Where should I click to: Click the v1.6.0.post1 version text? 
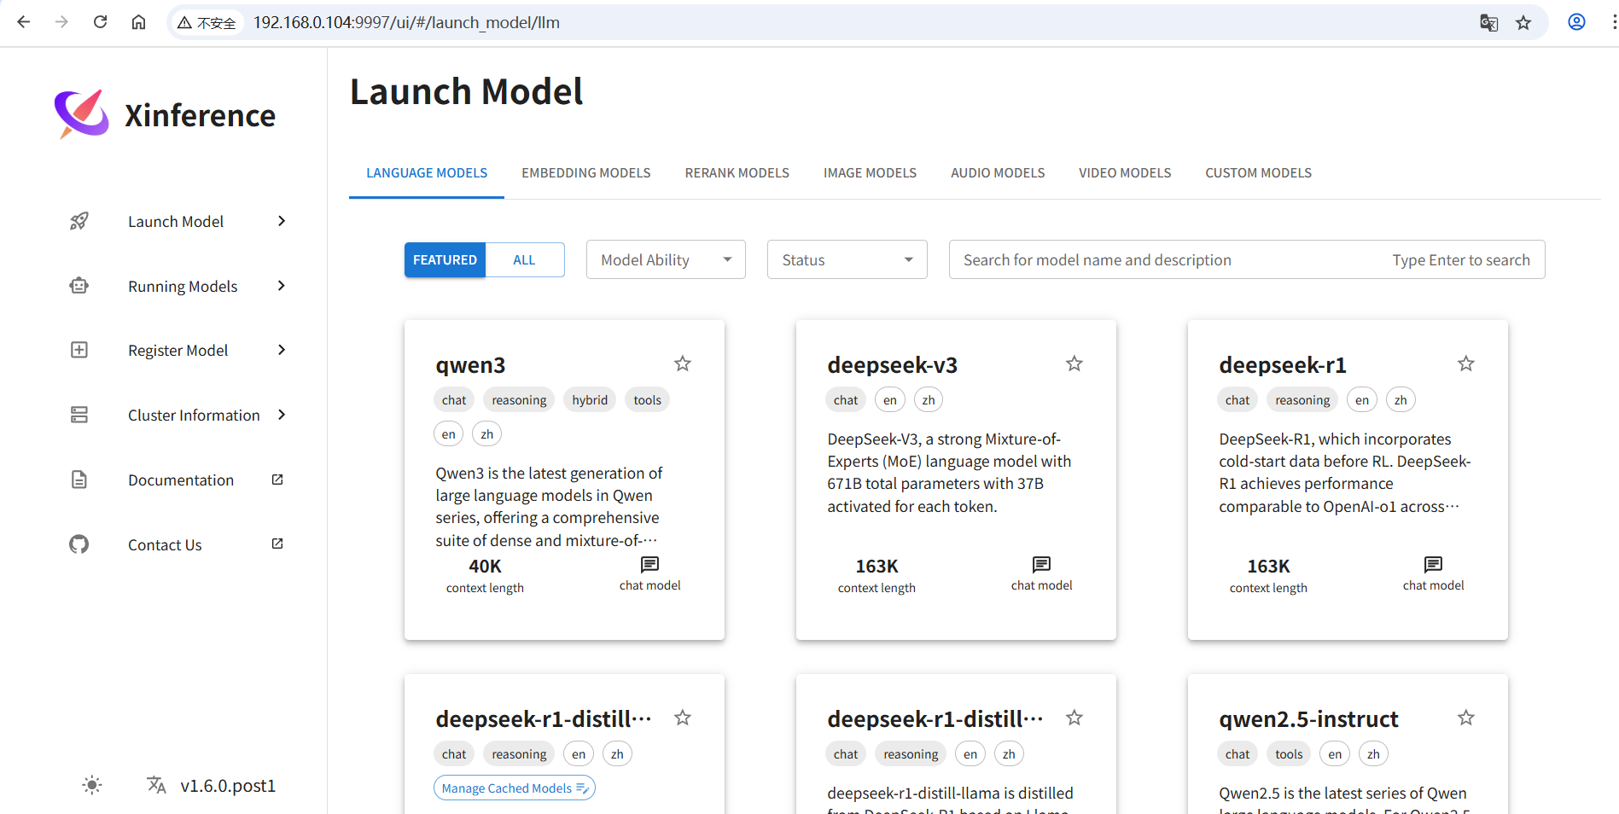click(228, 786)
